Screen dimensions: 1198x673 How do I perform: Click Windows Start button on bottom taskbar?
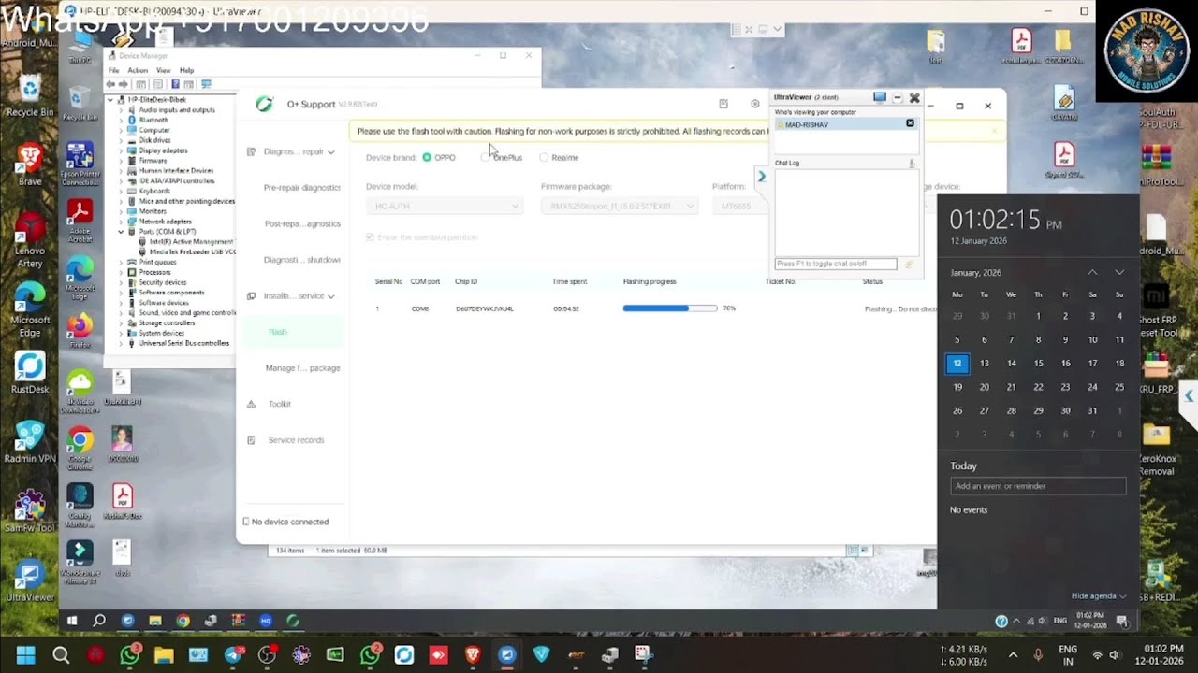(25, 655)
